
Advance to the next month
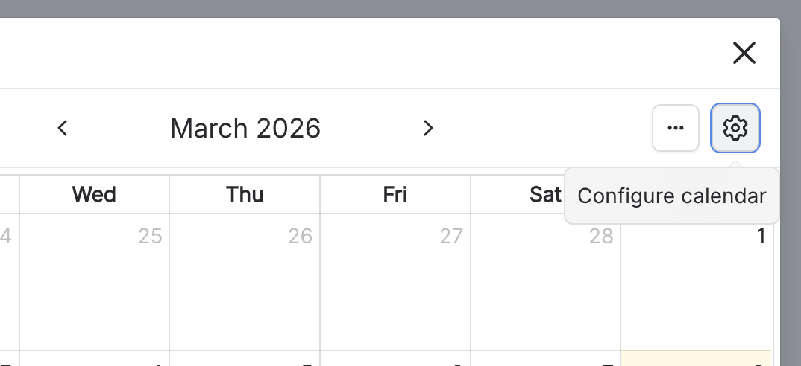point(428,128)
